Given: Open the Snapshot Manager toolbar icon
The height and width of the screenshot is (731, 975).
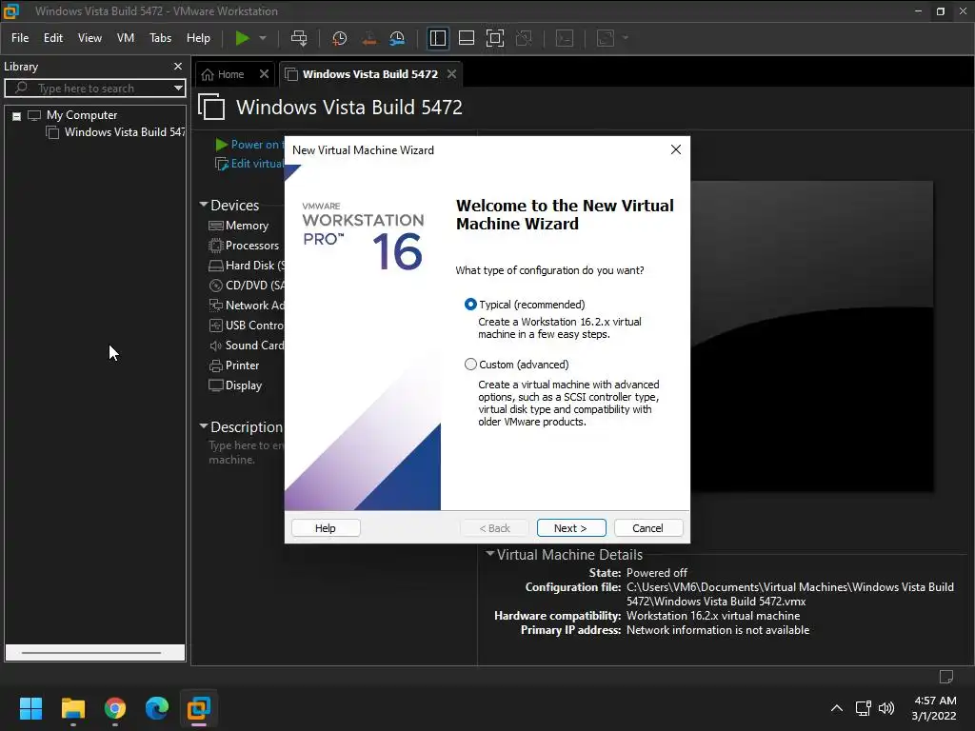Looking at the screenshot, I should 397,38.
